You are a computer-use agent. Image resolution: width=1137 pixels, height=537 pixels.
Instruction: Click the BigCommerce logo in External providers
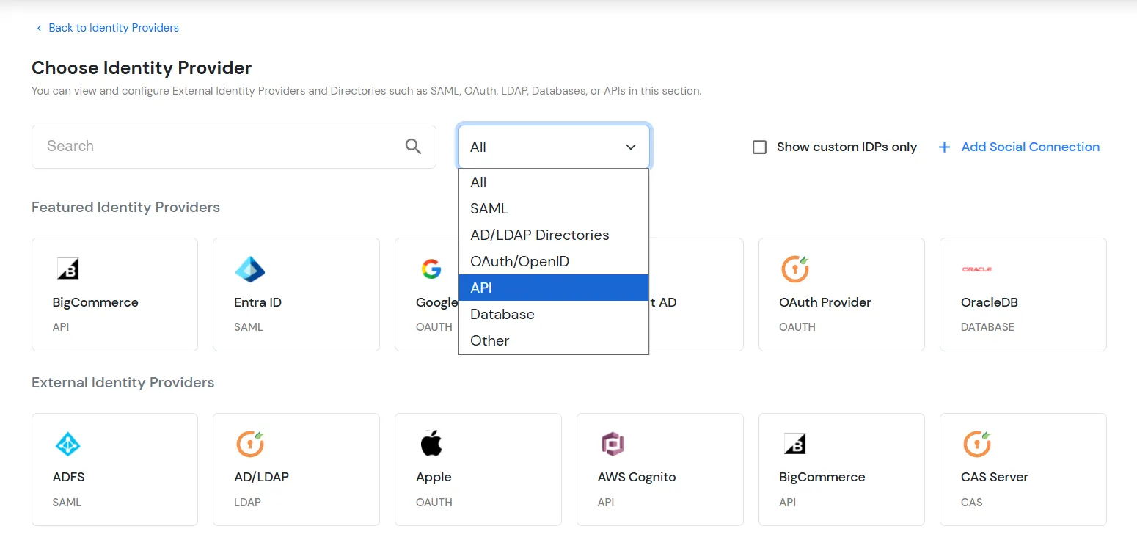point(794,443)
